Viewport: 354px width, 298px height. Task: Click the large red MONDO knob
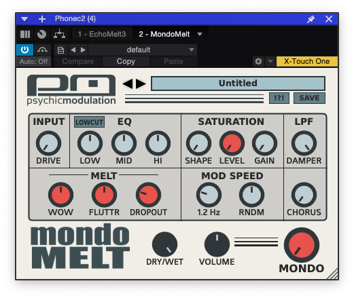pos(302,245)
